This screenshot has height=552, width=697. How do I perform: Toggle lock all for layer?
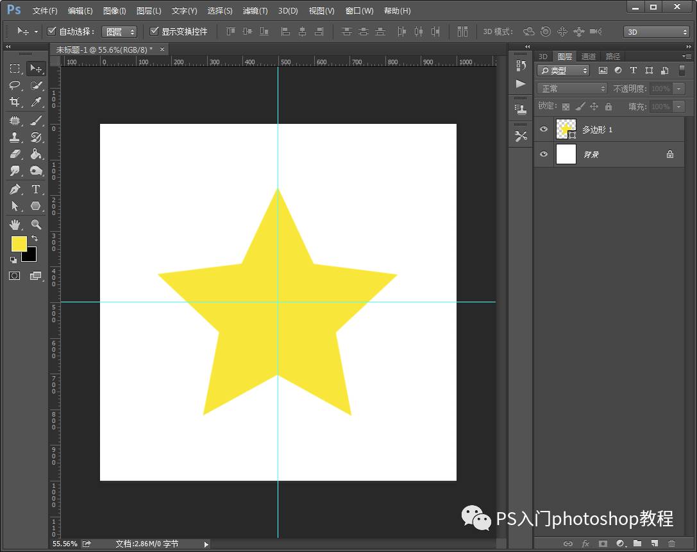609,107
